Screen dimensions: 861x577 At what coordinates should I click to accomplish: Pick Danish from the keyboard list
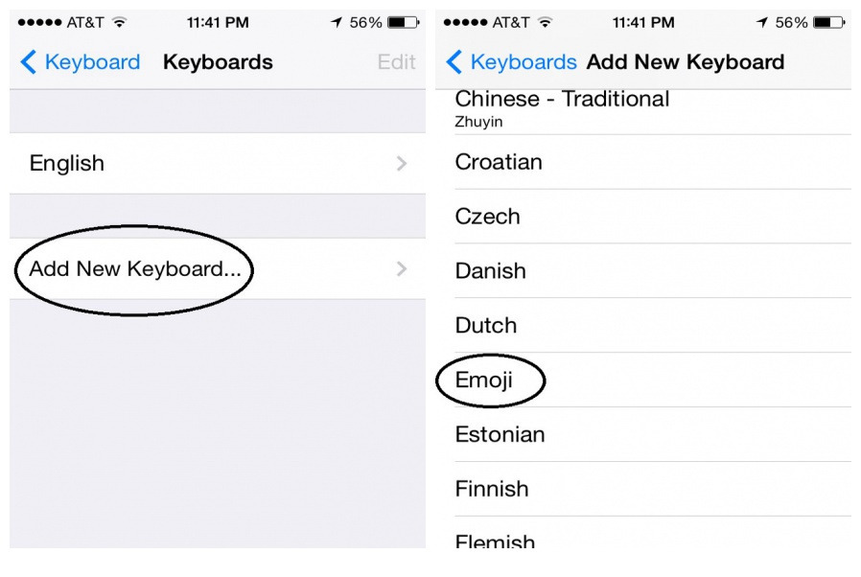[x=491, y=271]
